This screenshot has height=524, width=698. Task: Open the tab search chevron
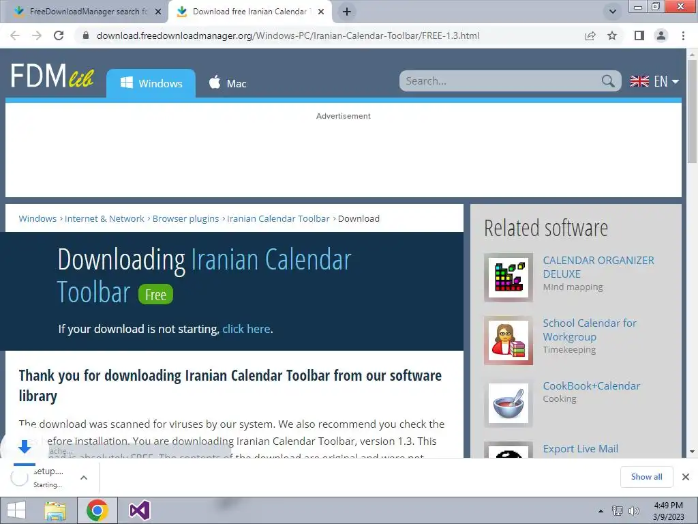coord(613,12)
